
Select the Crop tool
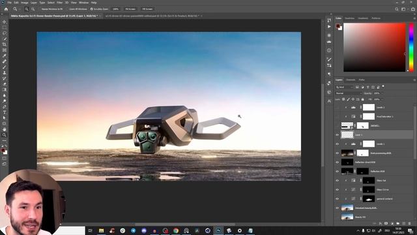pos(5,44)
